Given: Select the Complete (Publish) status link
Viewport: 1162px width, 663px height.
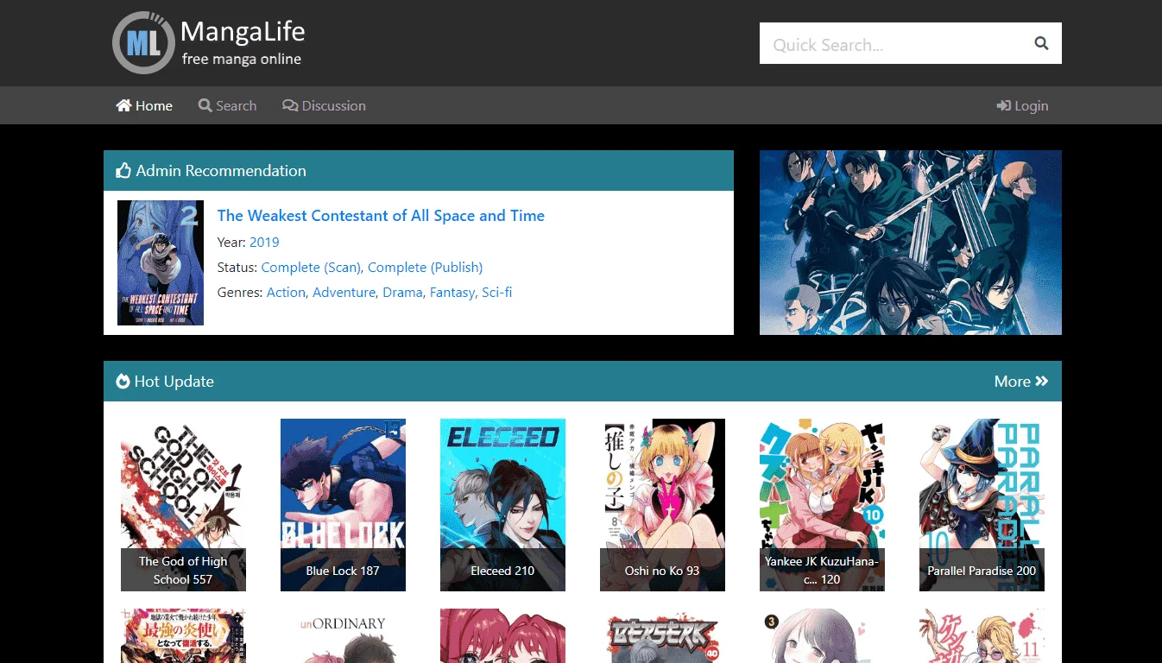Looking at the screenshot, I should coord(425,268).
